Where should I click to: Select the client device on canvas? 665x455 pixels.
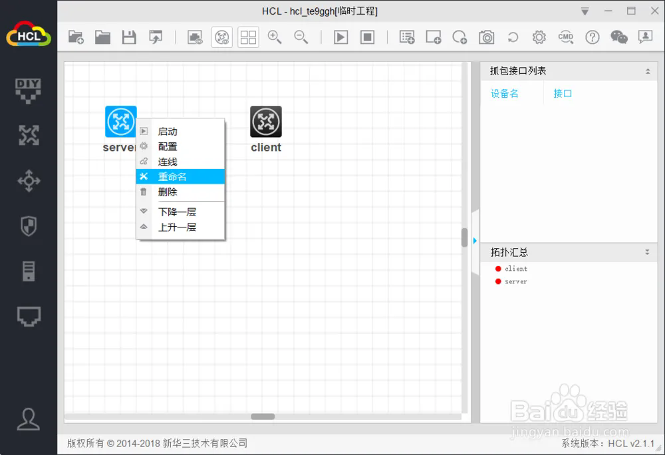(x=266, y=122)
